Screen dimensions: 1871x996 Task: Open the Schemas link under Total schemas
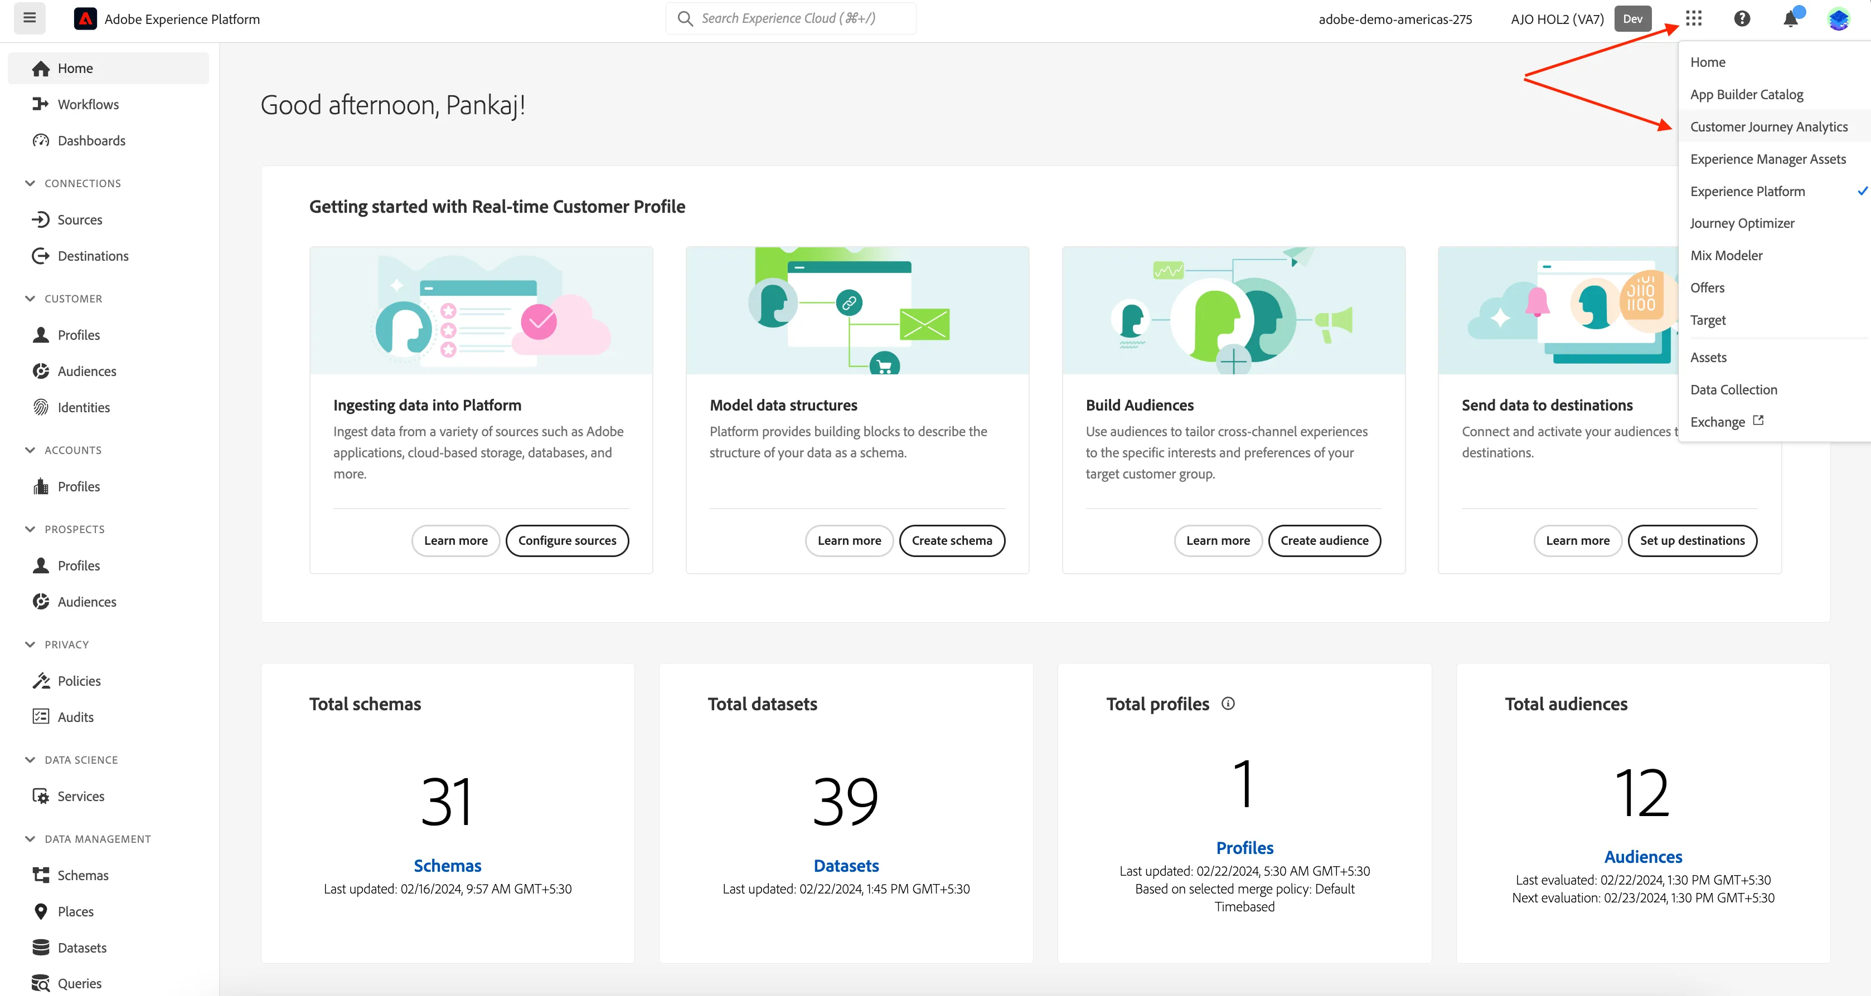click(448, 866)
